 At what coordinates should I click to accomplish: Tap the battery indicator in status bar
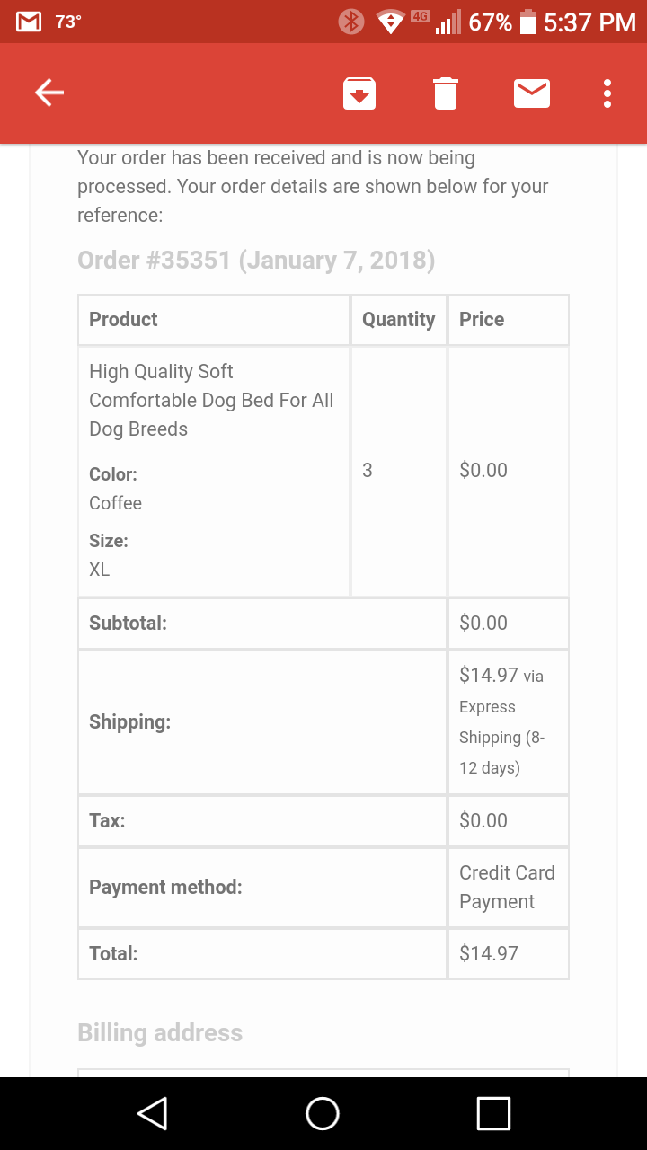point(528,22)
